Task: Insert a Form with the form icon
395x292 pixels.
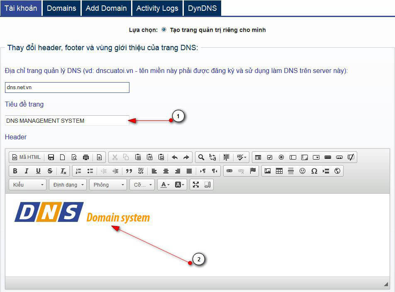Action: [258, 157]
